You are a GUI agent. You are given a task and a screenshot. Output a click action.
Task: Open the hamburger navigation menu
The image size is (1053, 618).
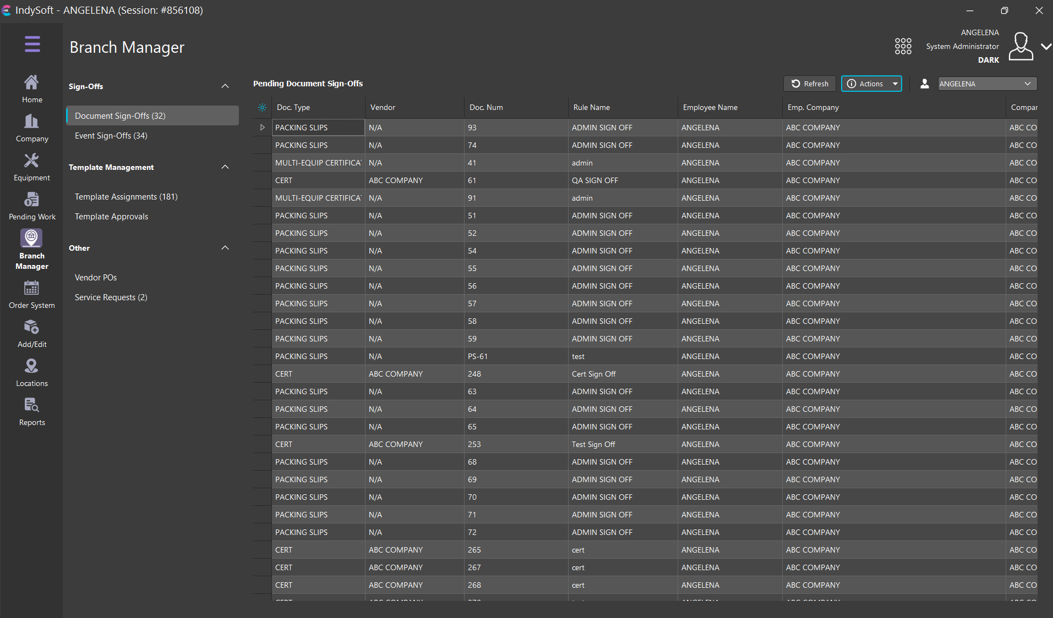32,44
